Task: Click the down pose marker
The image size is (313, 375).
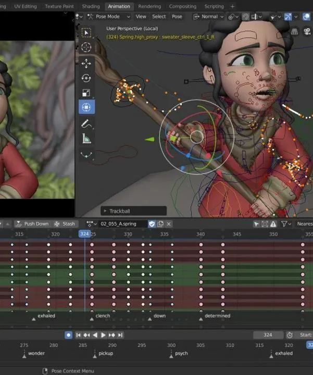Action: (149, 319)
